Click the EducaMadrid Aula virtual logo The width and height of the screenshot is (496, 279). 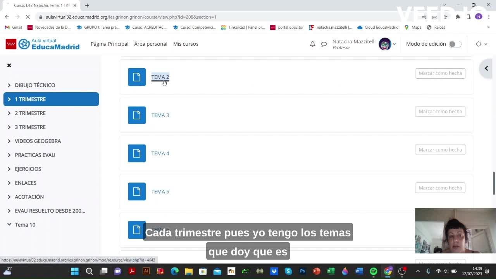43,44
